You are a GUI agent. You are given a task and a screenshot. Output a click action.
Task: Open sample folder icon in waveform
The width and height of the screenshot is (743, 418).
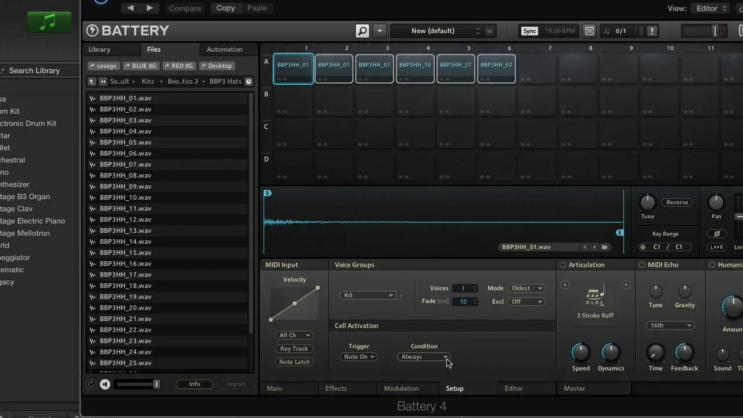point(604,247)
